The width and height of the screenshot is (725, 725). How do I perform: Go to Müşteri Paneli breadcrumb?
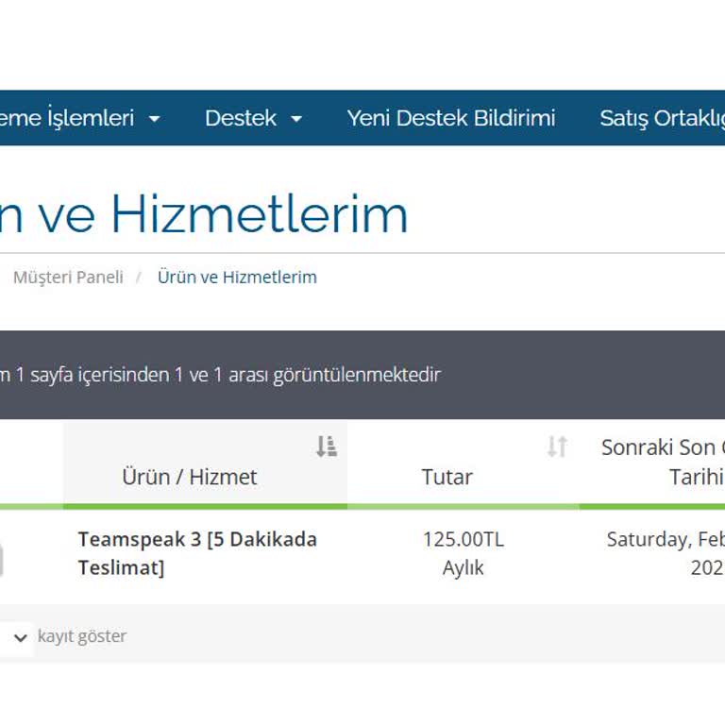68,278
